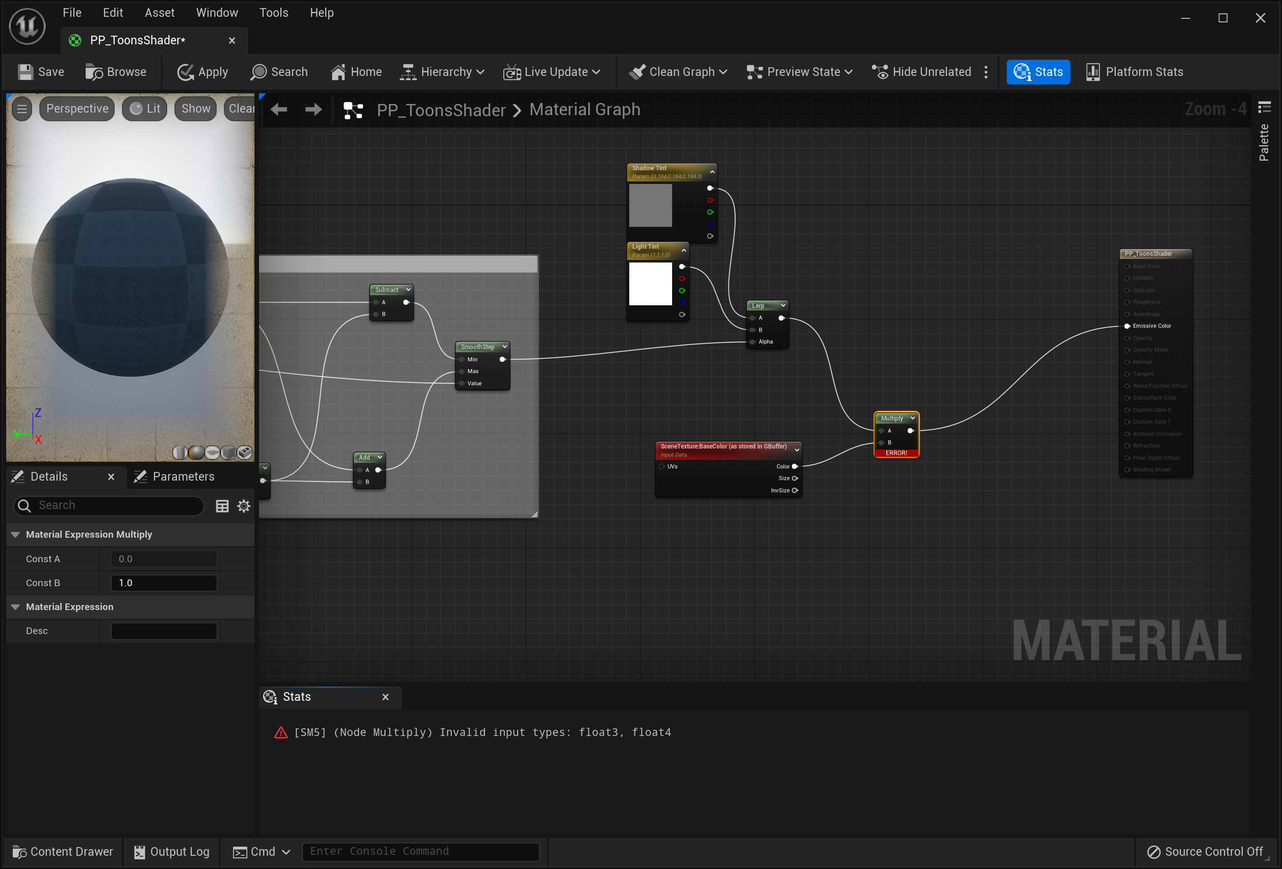The image size is (1282, 869).
Task: Toggle the Stats button off
Action: point(1038,72)
